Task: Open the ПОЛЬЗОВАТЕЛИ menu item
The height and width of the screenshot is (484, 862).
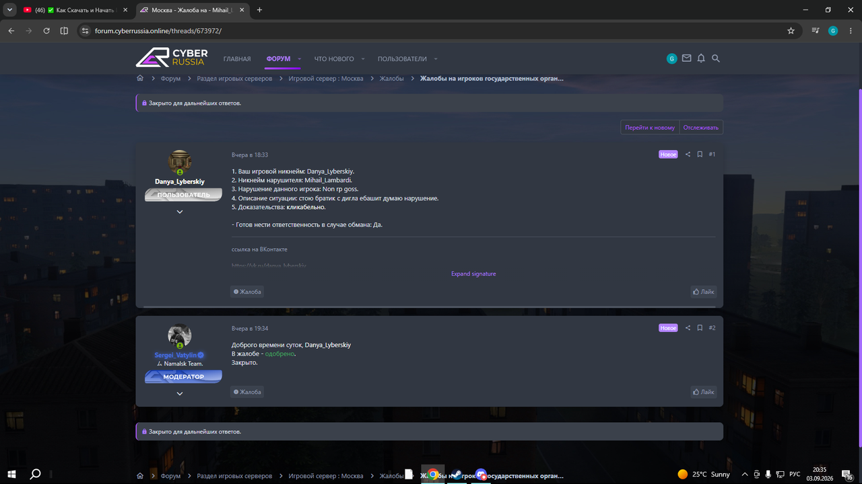Action: click(402, 59)
